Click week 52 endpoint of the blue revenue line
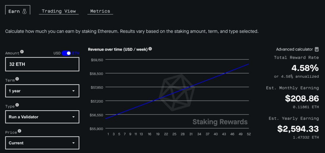Screen dimensions: 325x153 point(249,64)
